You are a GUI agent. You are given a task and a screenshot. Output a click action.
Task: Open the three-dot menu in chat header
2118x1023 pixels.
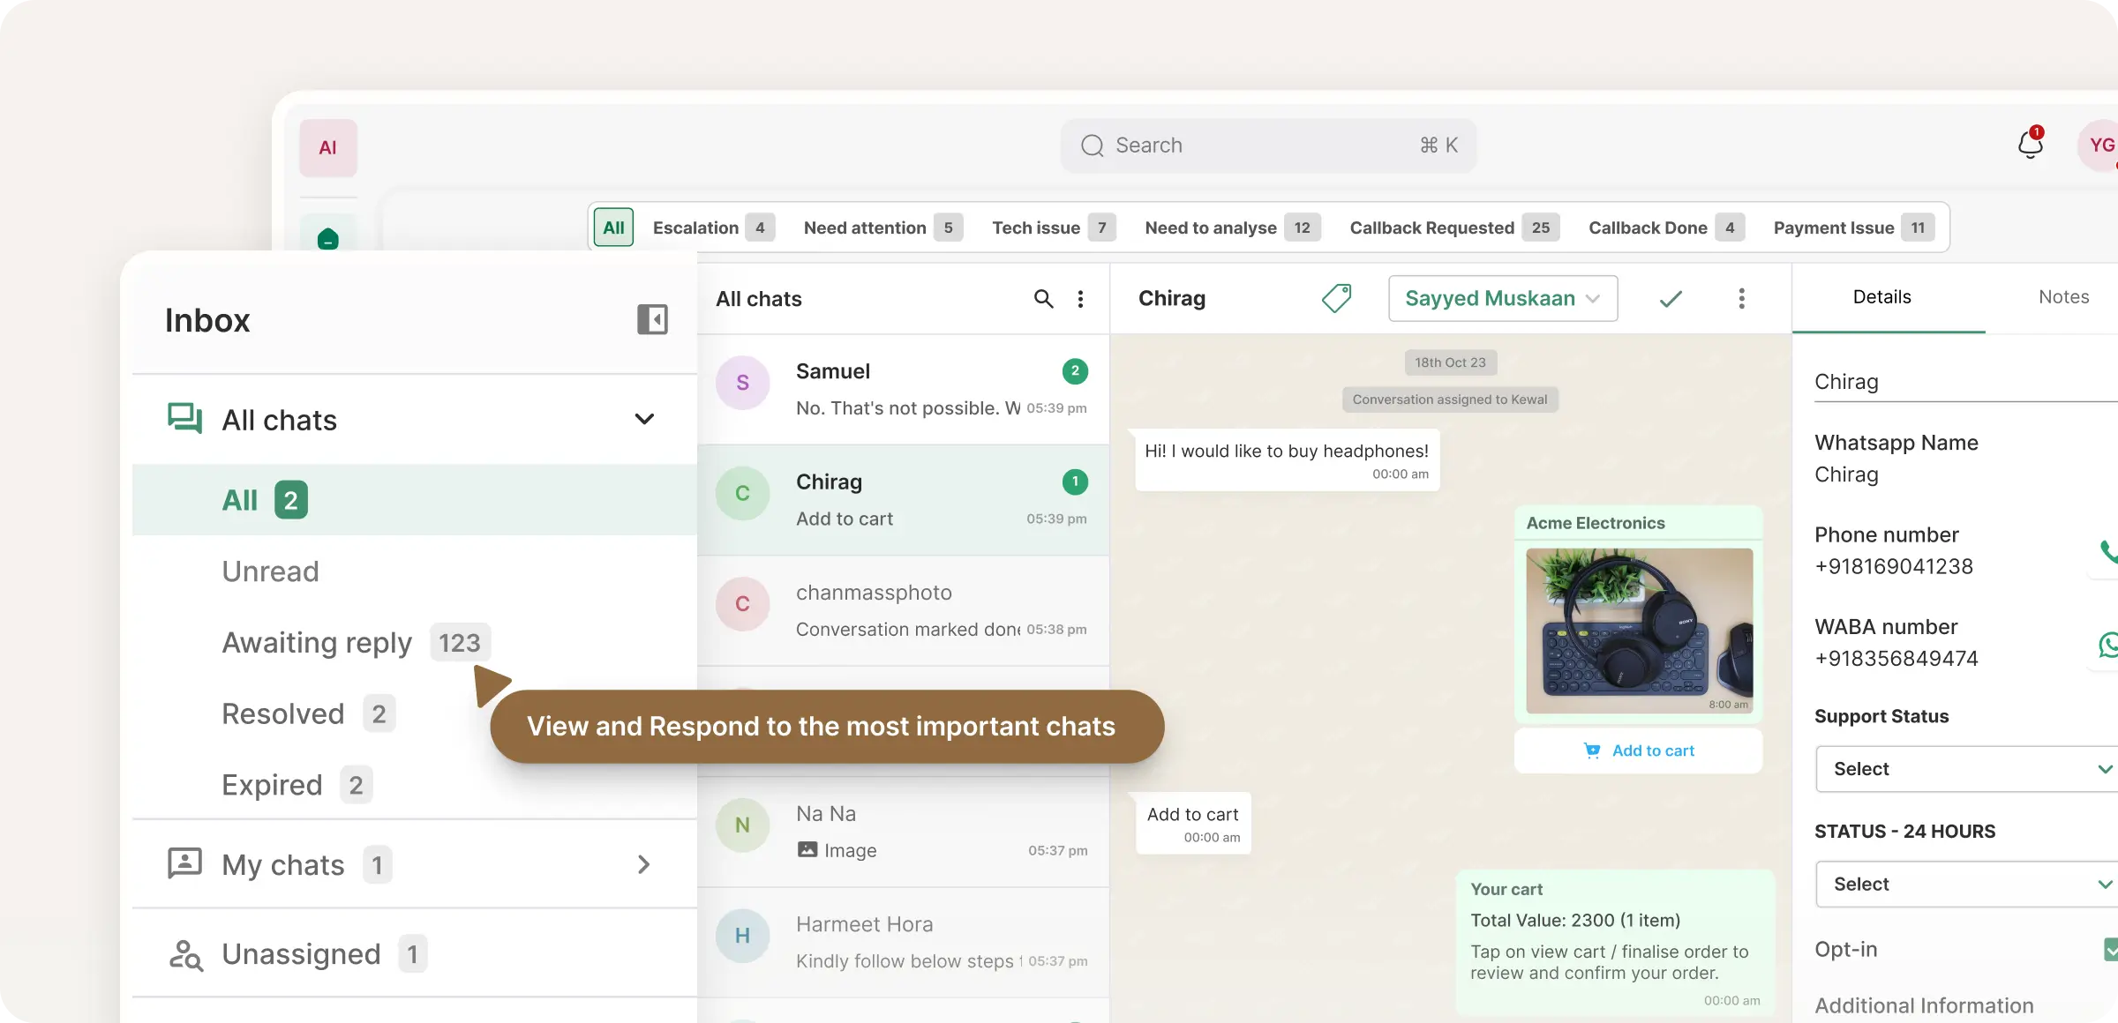pyautogui.click(x=1741, y=299)
